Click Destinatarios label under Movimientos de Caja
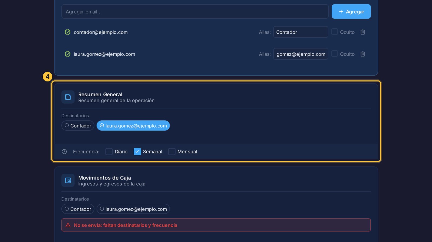The height and width of the screenshot is (242, 432). (x=75, y=199)
